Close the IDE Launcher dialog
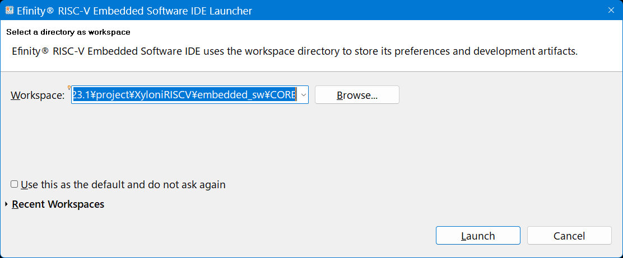623x258 pixels. click(x=610, y=11)
